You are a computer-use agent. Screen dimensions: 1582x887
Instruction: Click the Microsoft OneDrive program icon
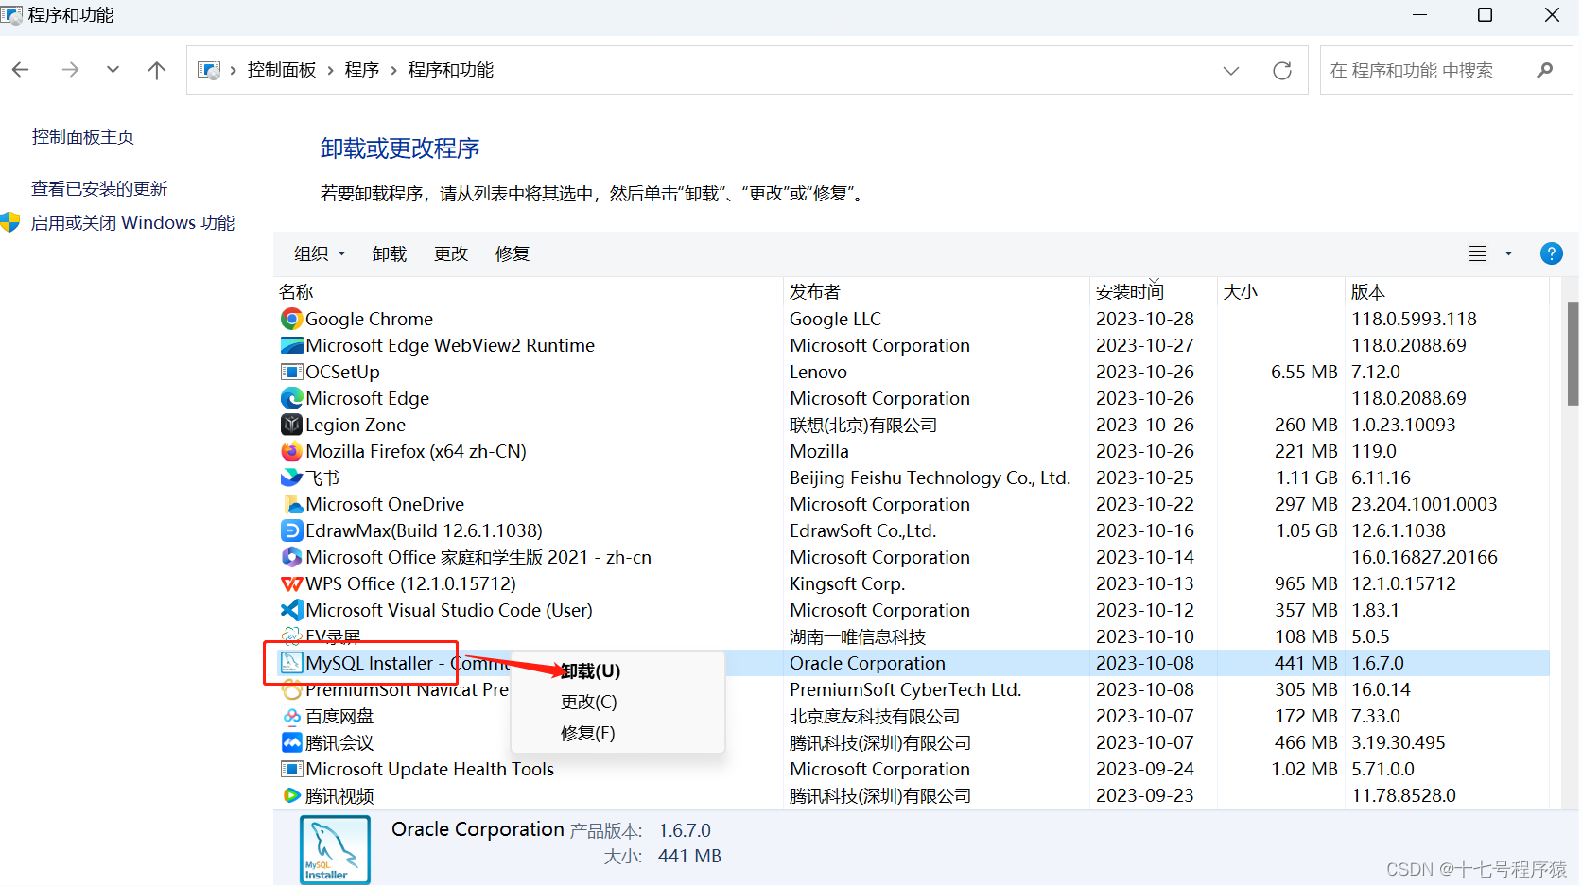coord(292,504)
